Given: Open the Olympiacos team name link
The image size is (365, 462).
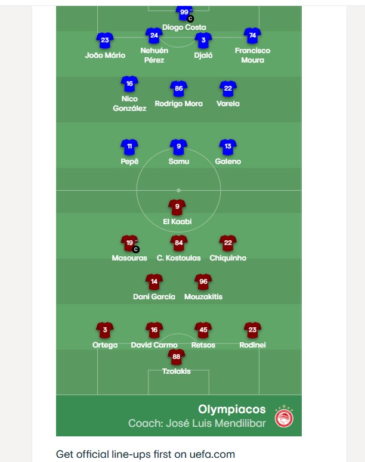Looking at the screenshot, I should (232, 409).
